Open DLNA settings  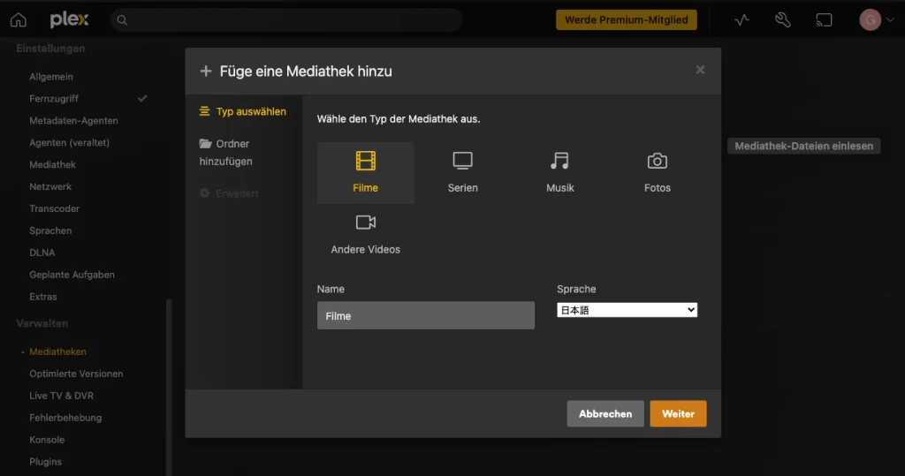[x=42, y=253]
